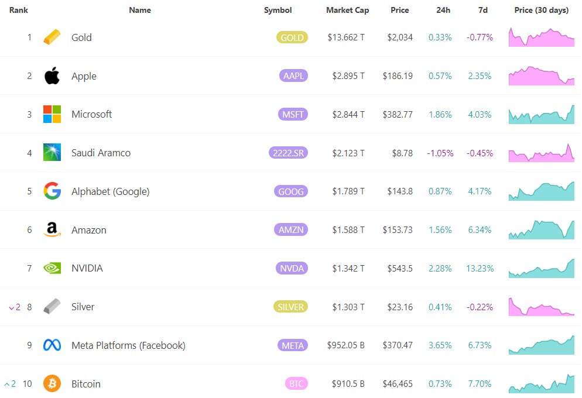Click Bitcoin's rank up-2 arrow indicator
This screenshot has height=398, width=582.
(x=10, y=384)
